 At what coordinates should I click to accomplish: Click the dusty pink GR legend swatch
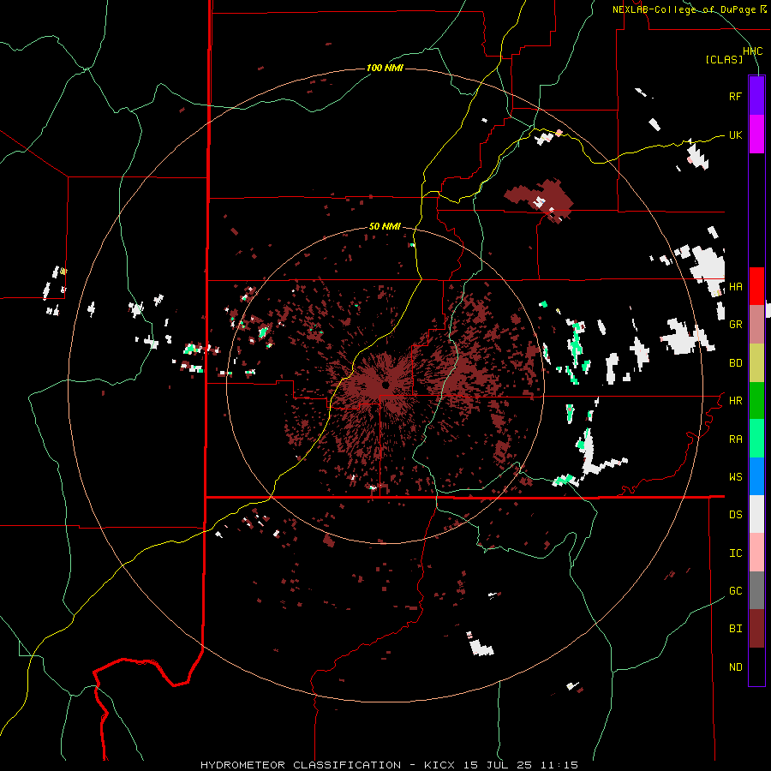[756, 325]
